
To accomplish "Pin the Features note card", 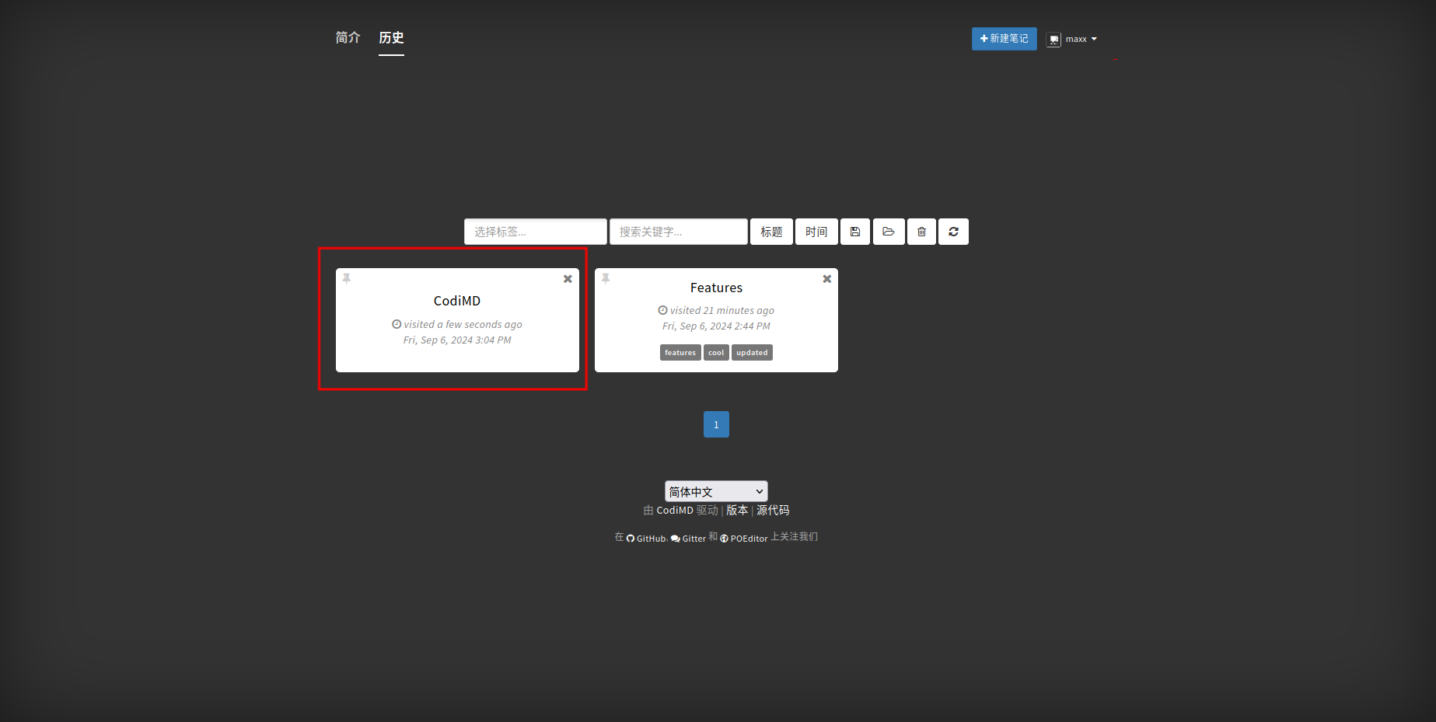I will 606,278.
